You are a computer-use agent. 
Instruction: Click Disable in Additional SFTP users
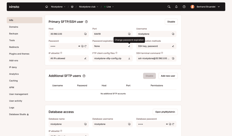tap(149, 76)
